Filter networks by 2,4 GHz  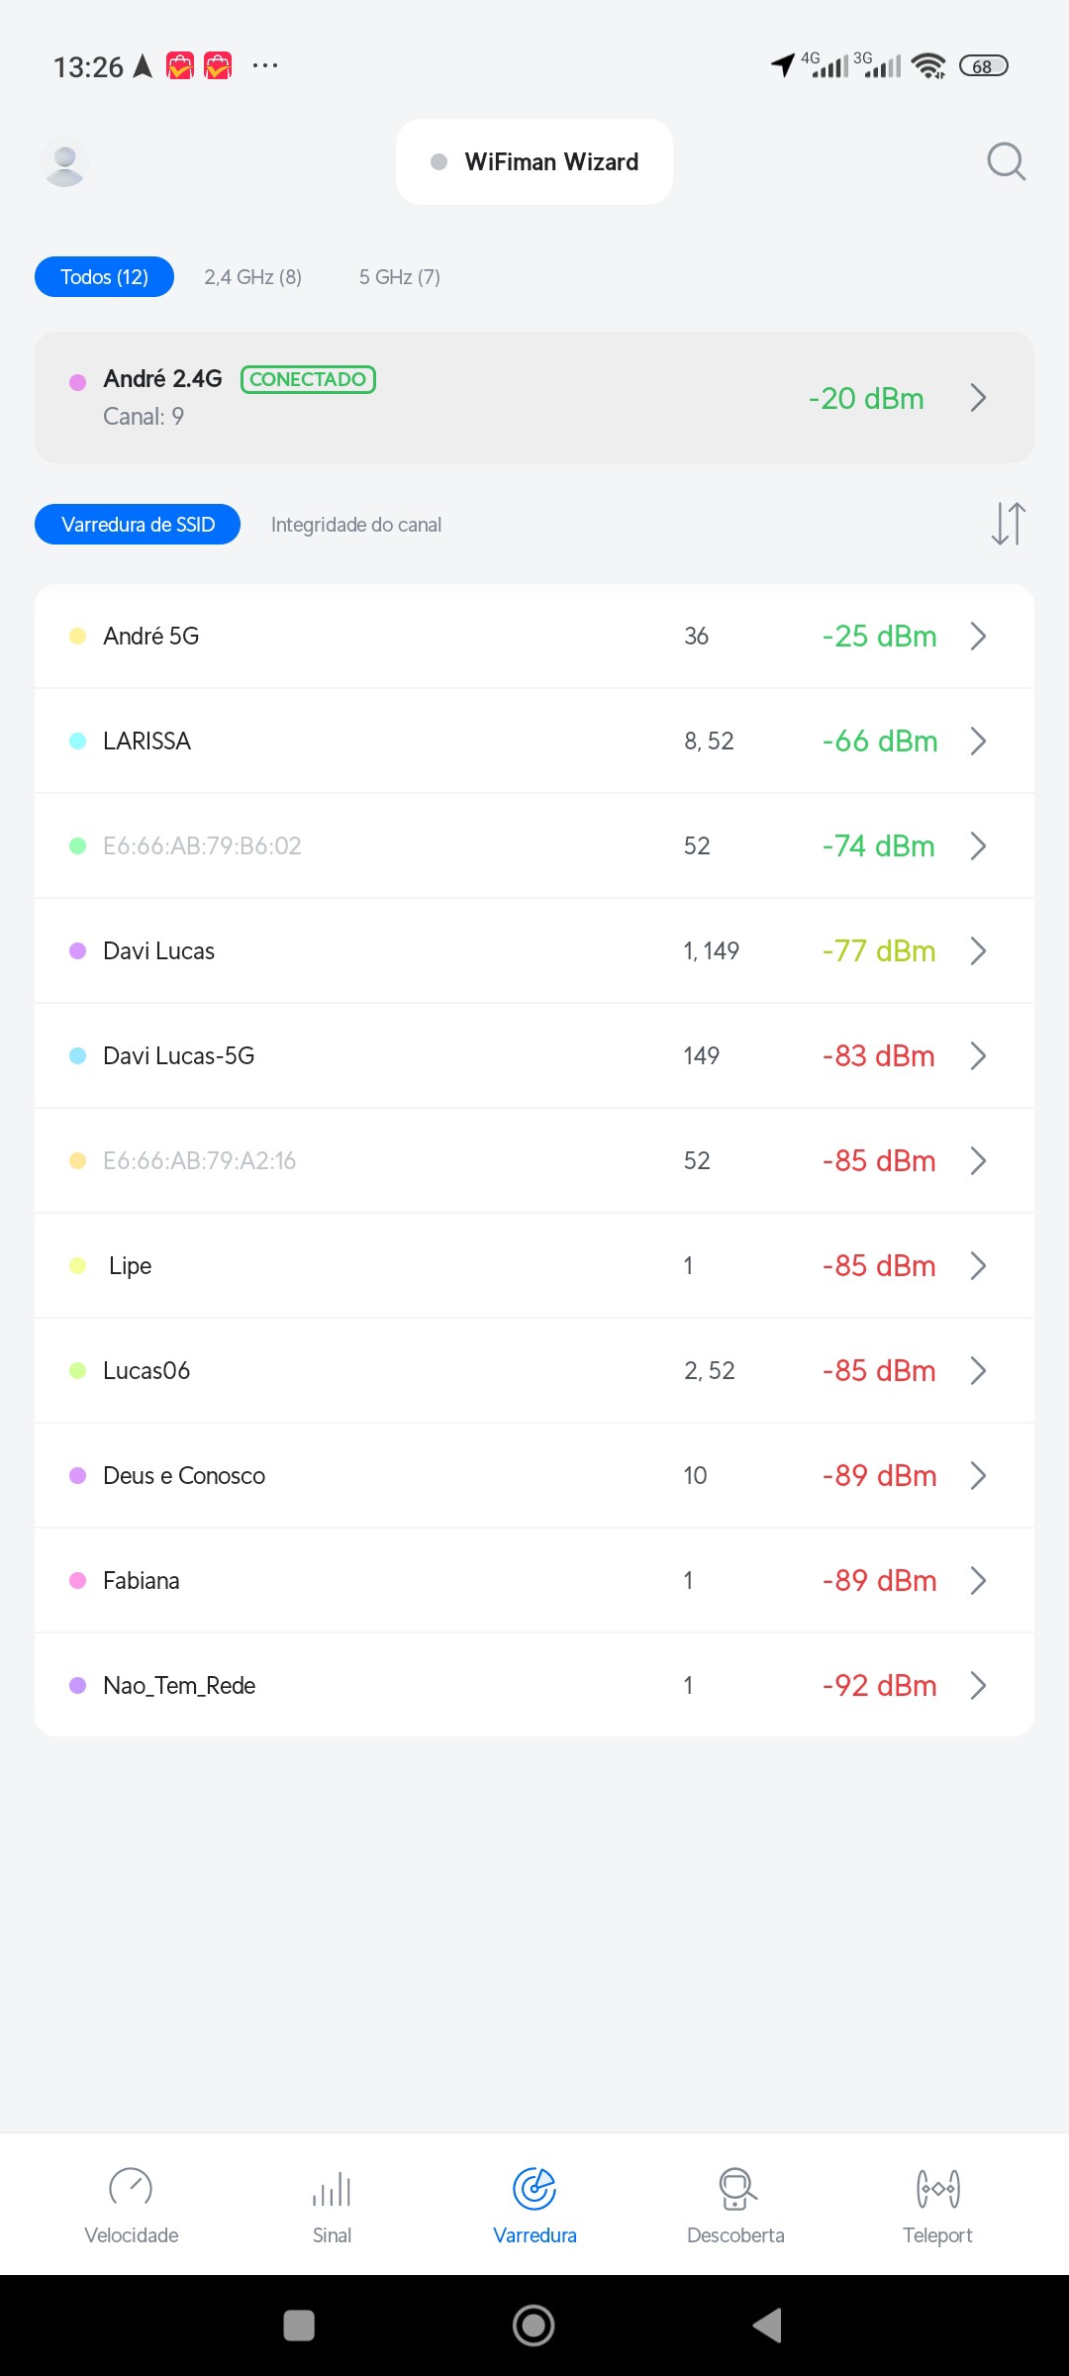click(x=252, y=277)
